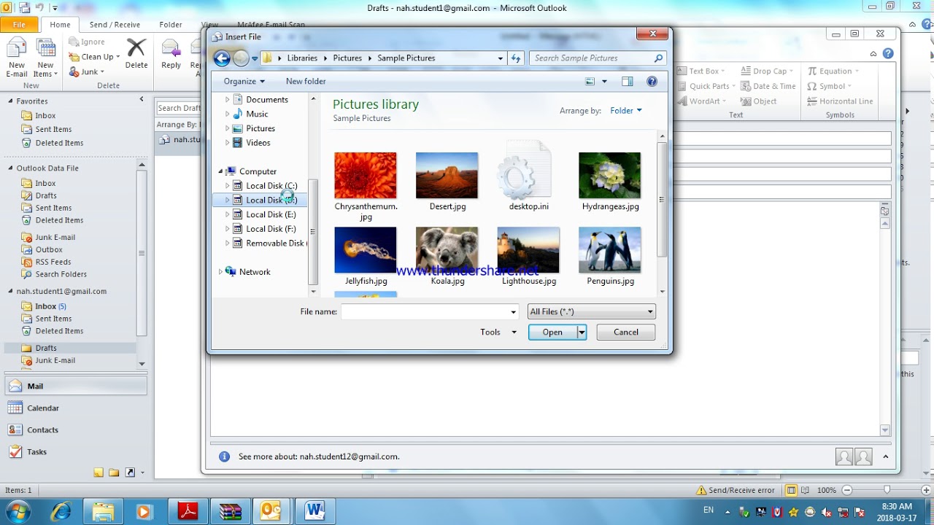Click Junk in the Outlook ribbon
The width and height of the screenshot is (934, 525).
tap(86, 72)
